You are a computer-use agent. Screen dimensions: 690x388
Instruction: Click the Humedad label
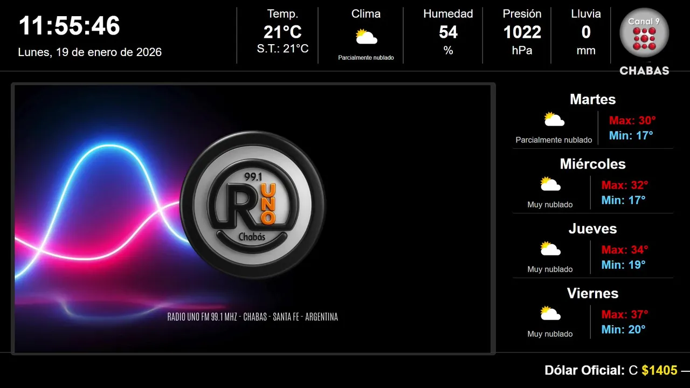tap(448, 14)
